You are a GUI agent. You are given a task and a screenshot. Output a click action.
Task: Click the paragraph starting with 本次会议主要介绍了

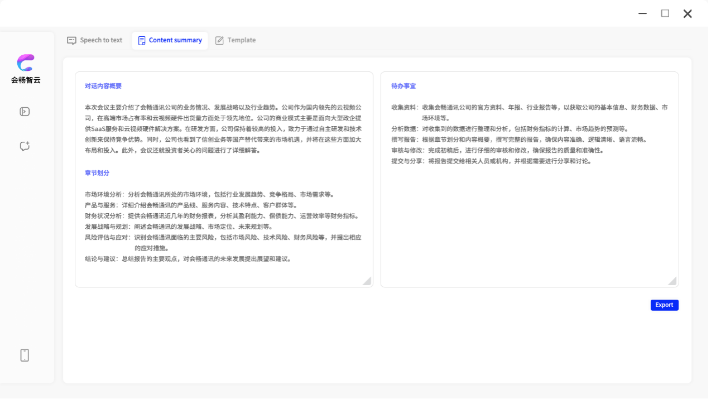[x=223, y=128]
